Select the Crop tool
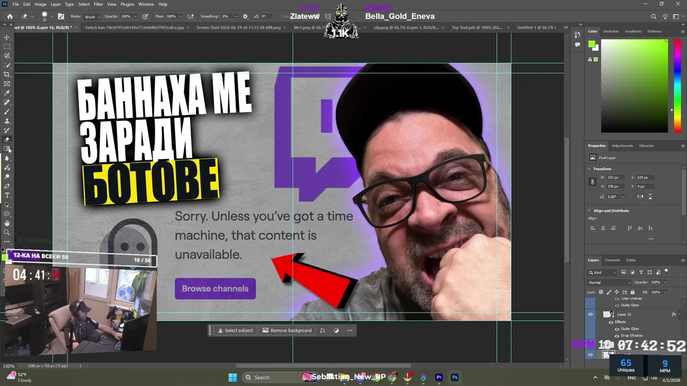The height and width of the screenshot is (386, 687). [x=7, y=75]
